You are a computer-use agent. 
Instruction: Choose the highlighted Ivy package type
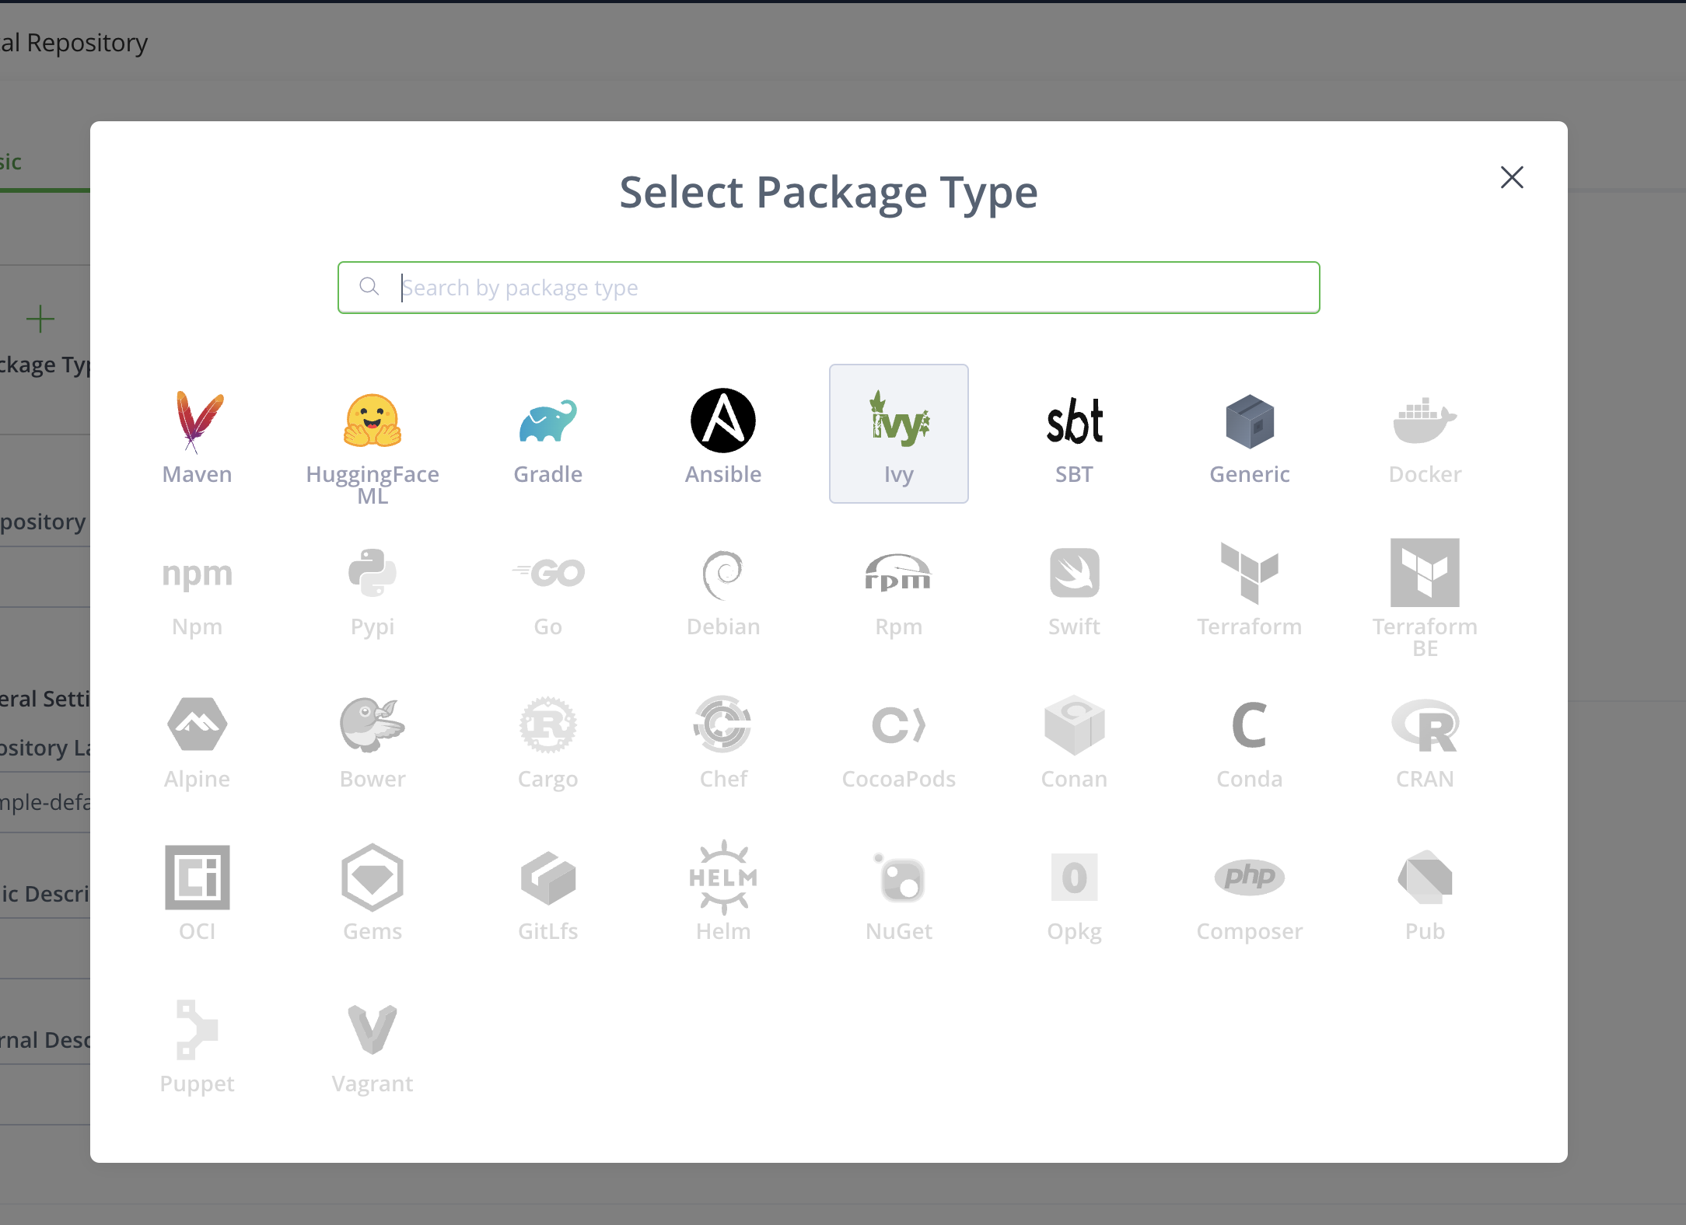coord(899,434)
